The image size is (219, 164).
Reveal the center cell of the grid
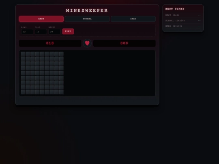pos(42,73)
